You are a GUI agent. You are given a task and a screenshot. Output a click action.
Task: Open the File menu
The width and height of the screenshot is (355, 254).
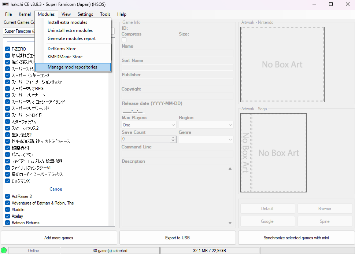pyautogui.click(x=8, y=14)
